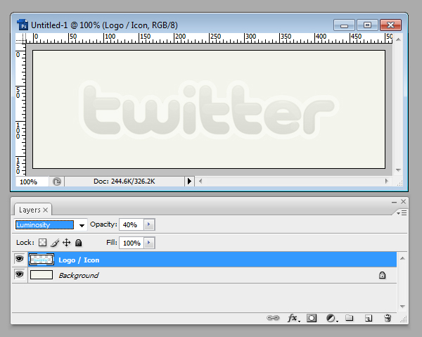This screenshot has height=337, width=422.
Task: Click the twitter logo on canvas
Action: (x=209, y=110)
